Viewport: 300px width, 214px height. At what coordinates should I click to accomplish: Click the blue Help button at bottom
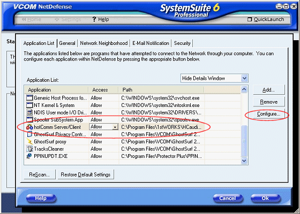(x=41, y=198)
